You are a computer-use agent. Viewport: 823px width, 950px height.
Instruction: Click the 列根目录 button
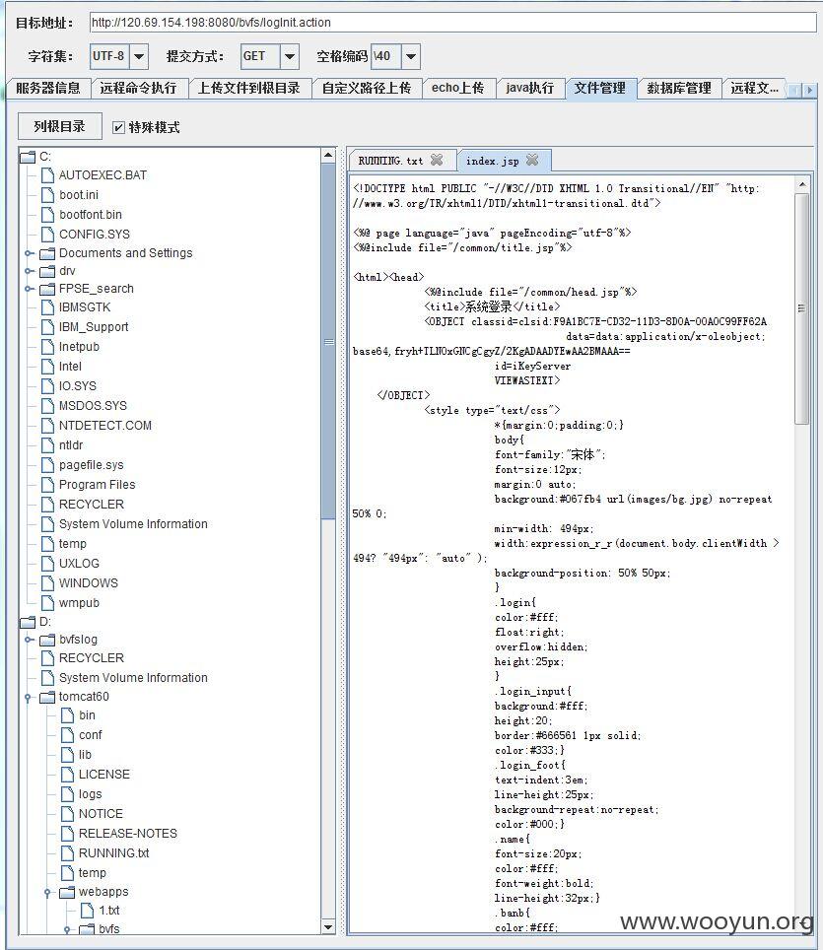pos(59,126)
